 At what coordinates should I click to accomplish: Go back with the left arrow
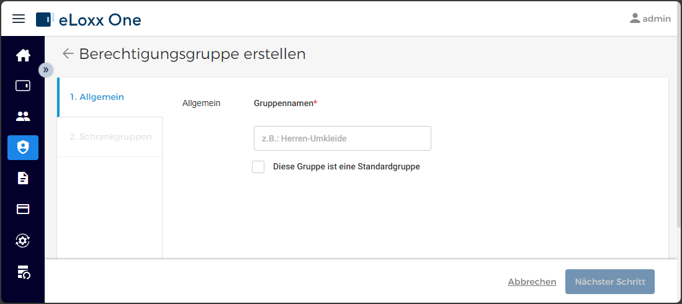pos(68,53)
